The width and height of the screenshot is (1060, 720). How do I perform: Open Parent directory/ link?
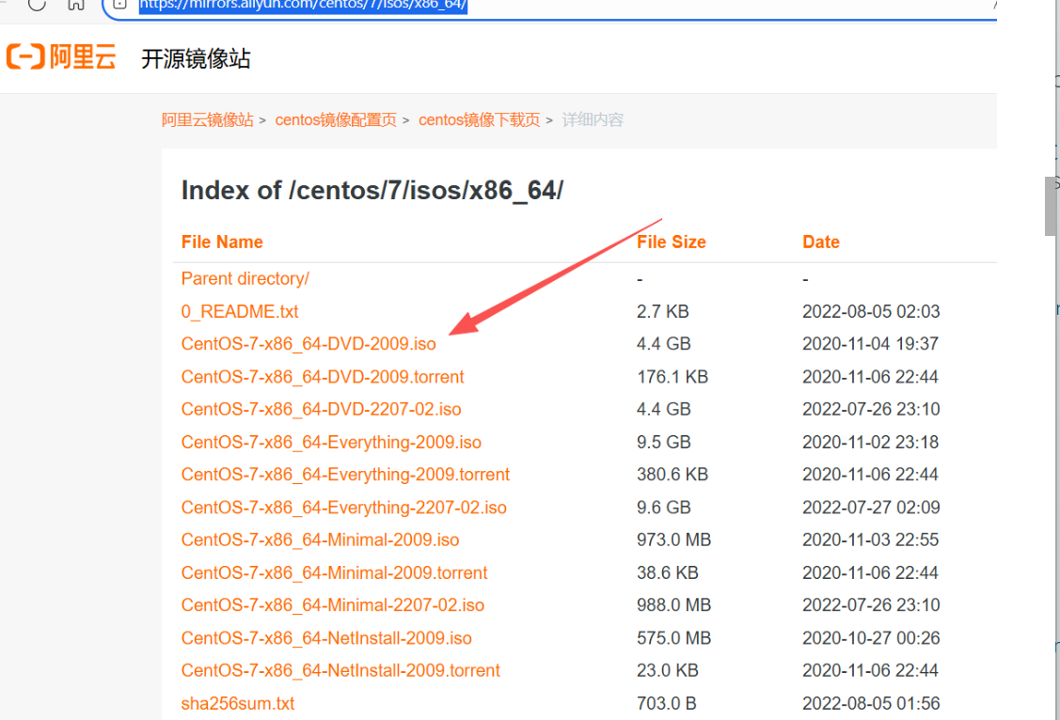pyautogui.click(x=245, y=279)
